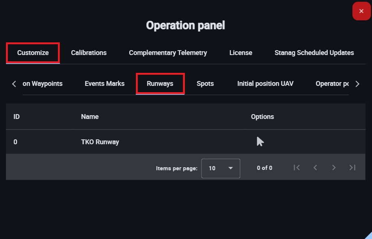Click the Name column header
Image resolution: width=372 pixels, height=239 pixels.
coord(90,117)
